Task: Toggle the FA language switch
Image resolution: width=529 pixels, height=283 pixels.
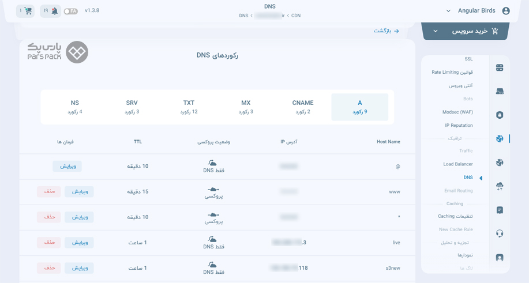Action: 71,11
